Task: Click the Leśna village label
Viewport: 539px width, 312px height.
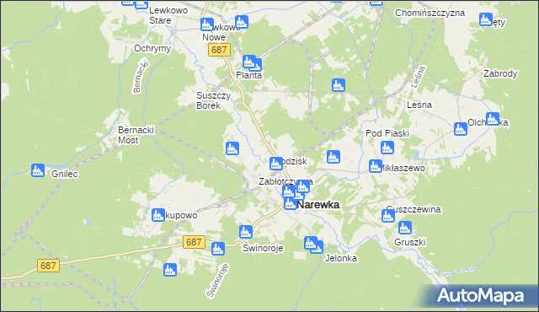Action: [x=419, y=105]
